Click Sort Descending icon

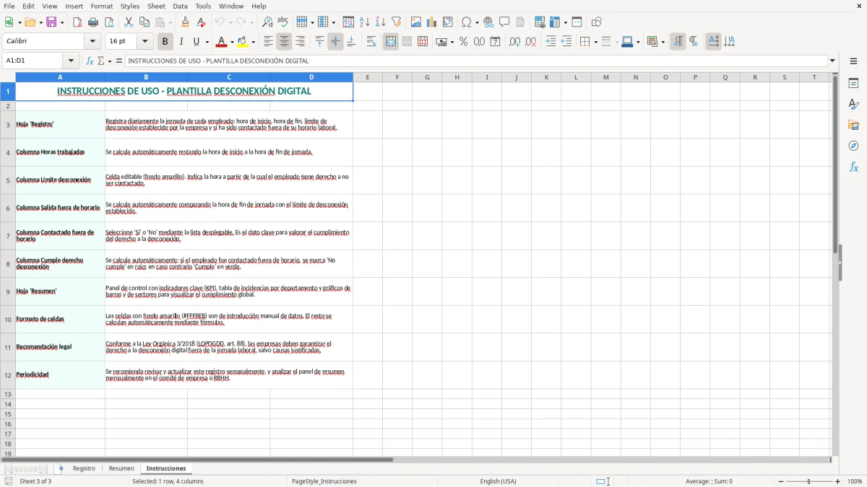pos(381,22)
